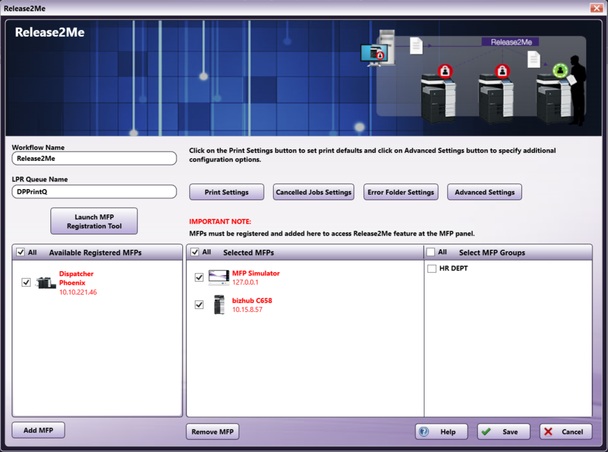The image size is (608, 452).
Task: Click the Dispatcher Phoenix MFP device icon
Action: [x=46, y=283]
